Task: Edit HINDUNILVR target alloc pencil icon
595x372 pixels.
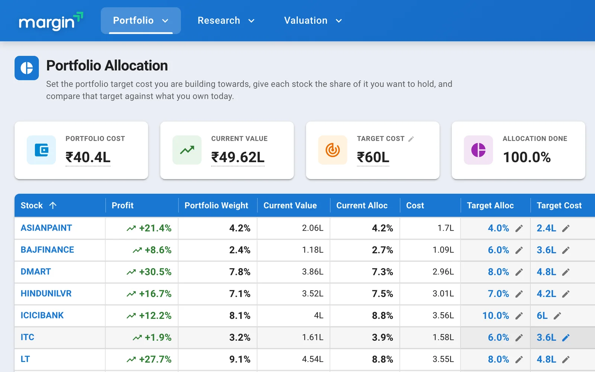Action: click(x=519, y=294)
